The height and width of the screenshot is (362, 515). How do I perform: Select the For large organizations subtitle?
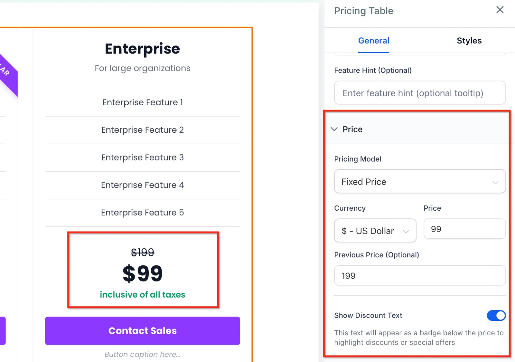click(143, 68)
